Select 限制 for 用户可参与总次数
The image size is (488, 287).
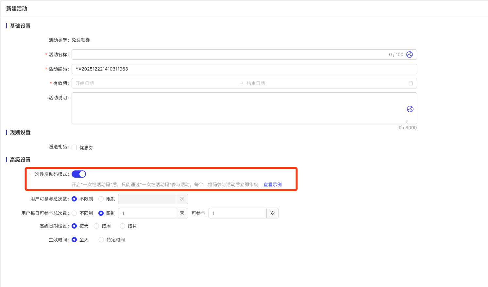pyautogui.click(x=101, y=199)
